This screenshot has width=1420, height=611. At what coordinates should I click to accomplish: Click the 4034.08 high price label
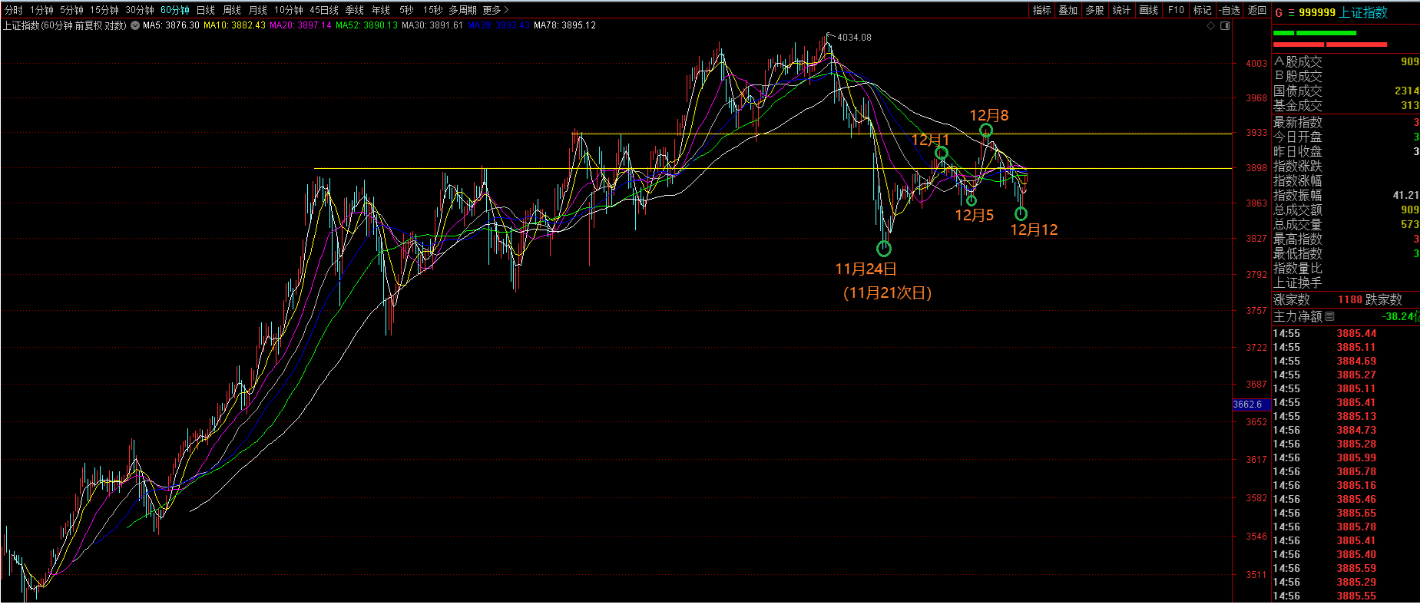point(854,37)
